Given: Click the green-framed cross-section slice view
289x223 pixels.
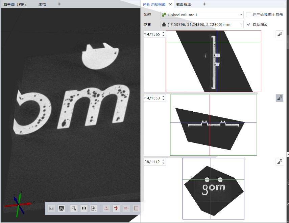Looking at the screenshot, I should [213, 125].
